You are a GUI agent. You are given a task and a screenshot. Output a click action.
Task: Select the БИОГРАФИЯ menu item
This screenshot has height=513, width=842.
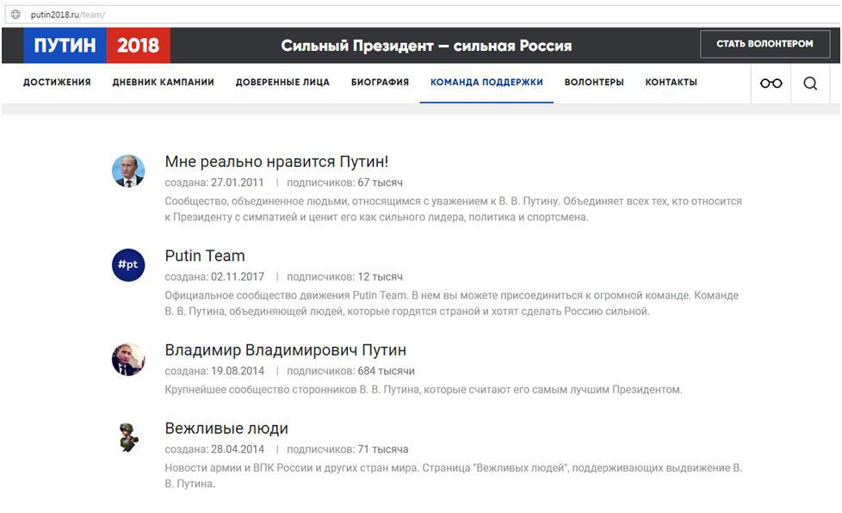click(381, 82)
